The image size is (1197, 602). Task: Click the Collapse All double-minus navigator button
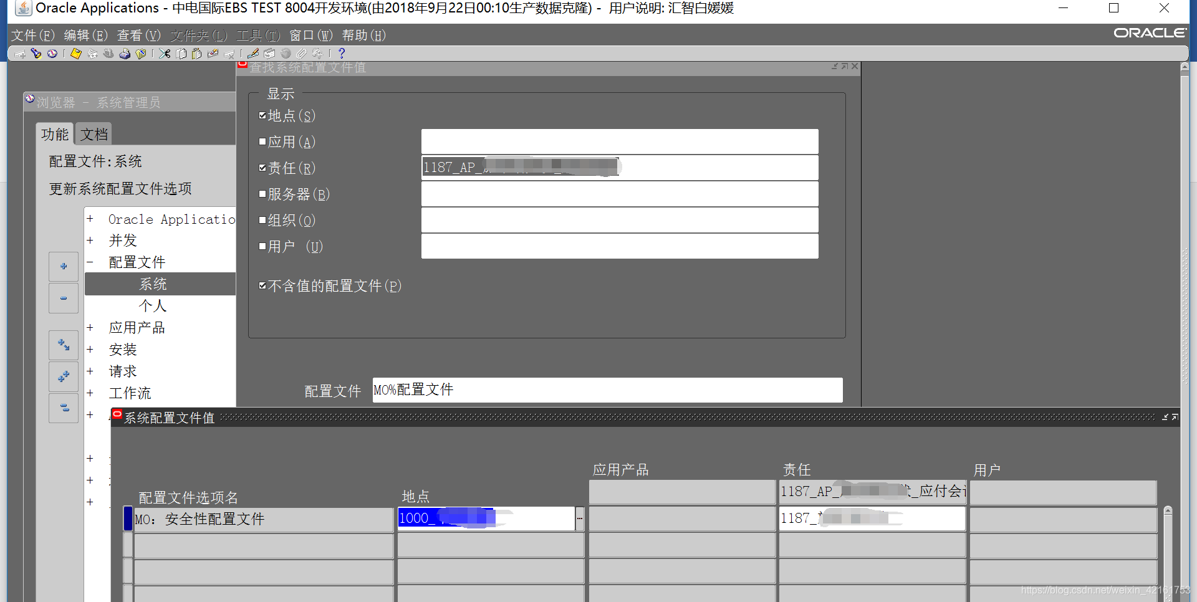click(x=64, y=408)
